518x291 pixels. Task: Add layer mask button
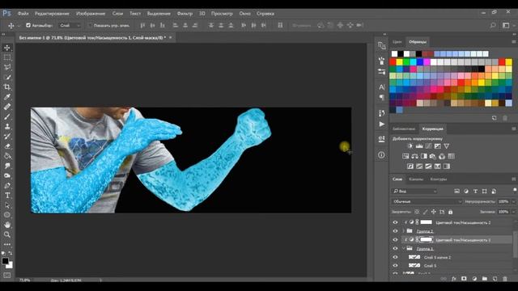click(464, 279)
